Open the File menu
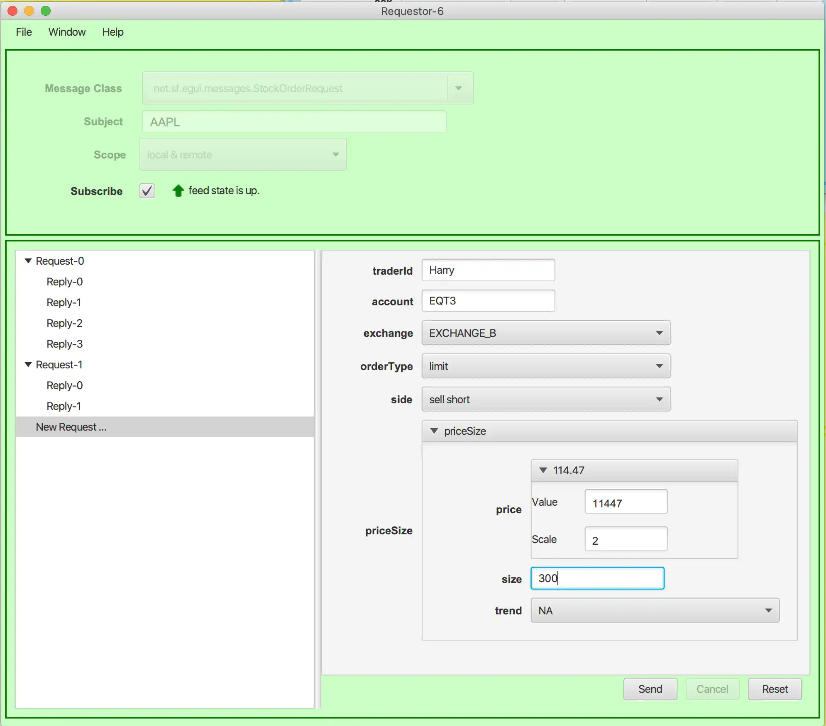 coord(24,32)
